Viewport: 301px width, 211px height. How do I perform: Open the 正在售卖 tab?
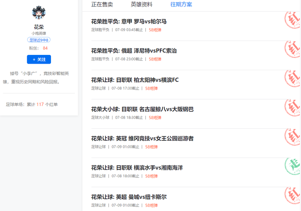coord(102,5)
